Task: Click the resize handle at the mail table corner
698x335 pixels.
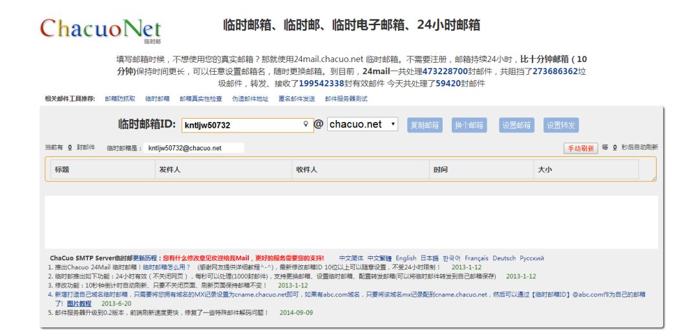Action: 653,179
